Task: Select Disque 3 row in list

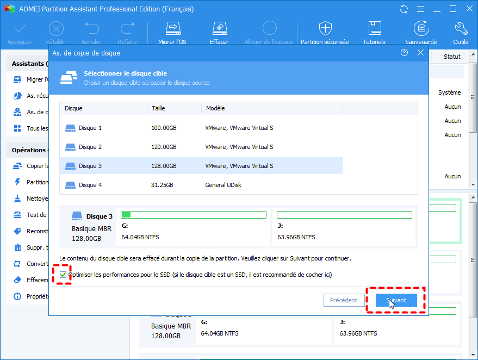Action: pos(201,166)
